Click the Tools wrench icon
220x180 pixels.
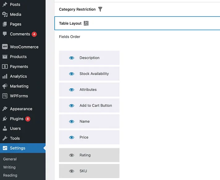point(5,138)
